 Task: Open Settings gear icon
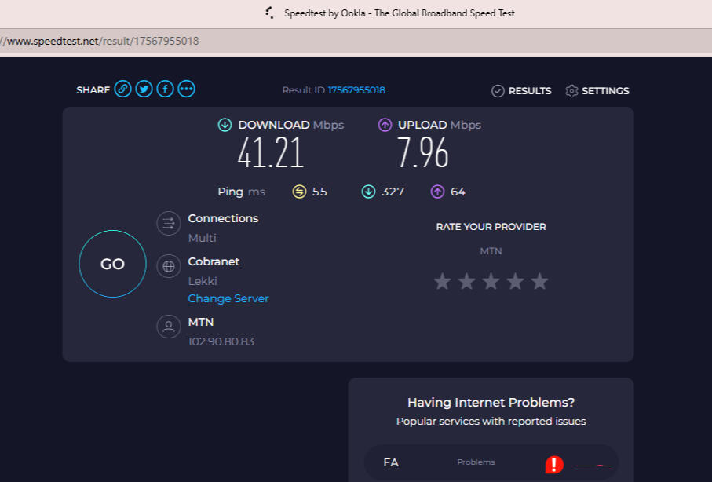[x=571, y=91]
